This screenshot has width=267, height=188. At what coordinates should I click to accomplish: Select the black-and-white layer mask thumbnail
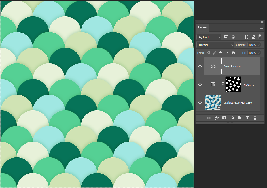pos(233,84)
